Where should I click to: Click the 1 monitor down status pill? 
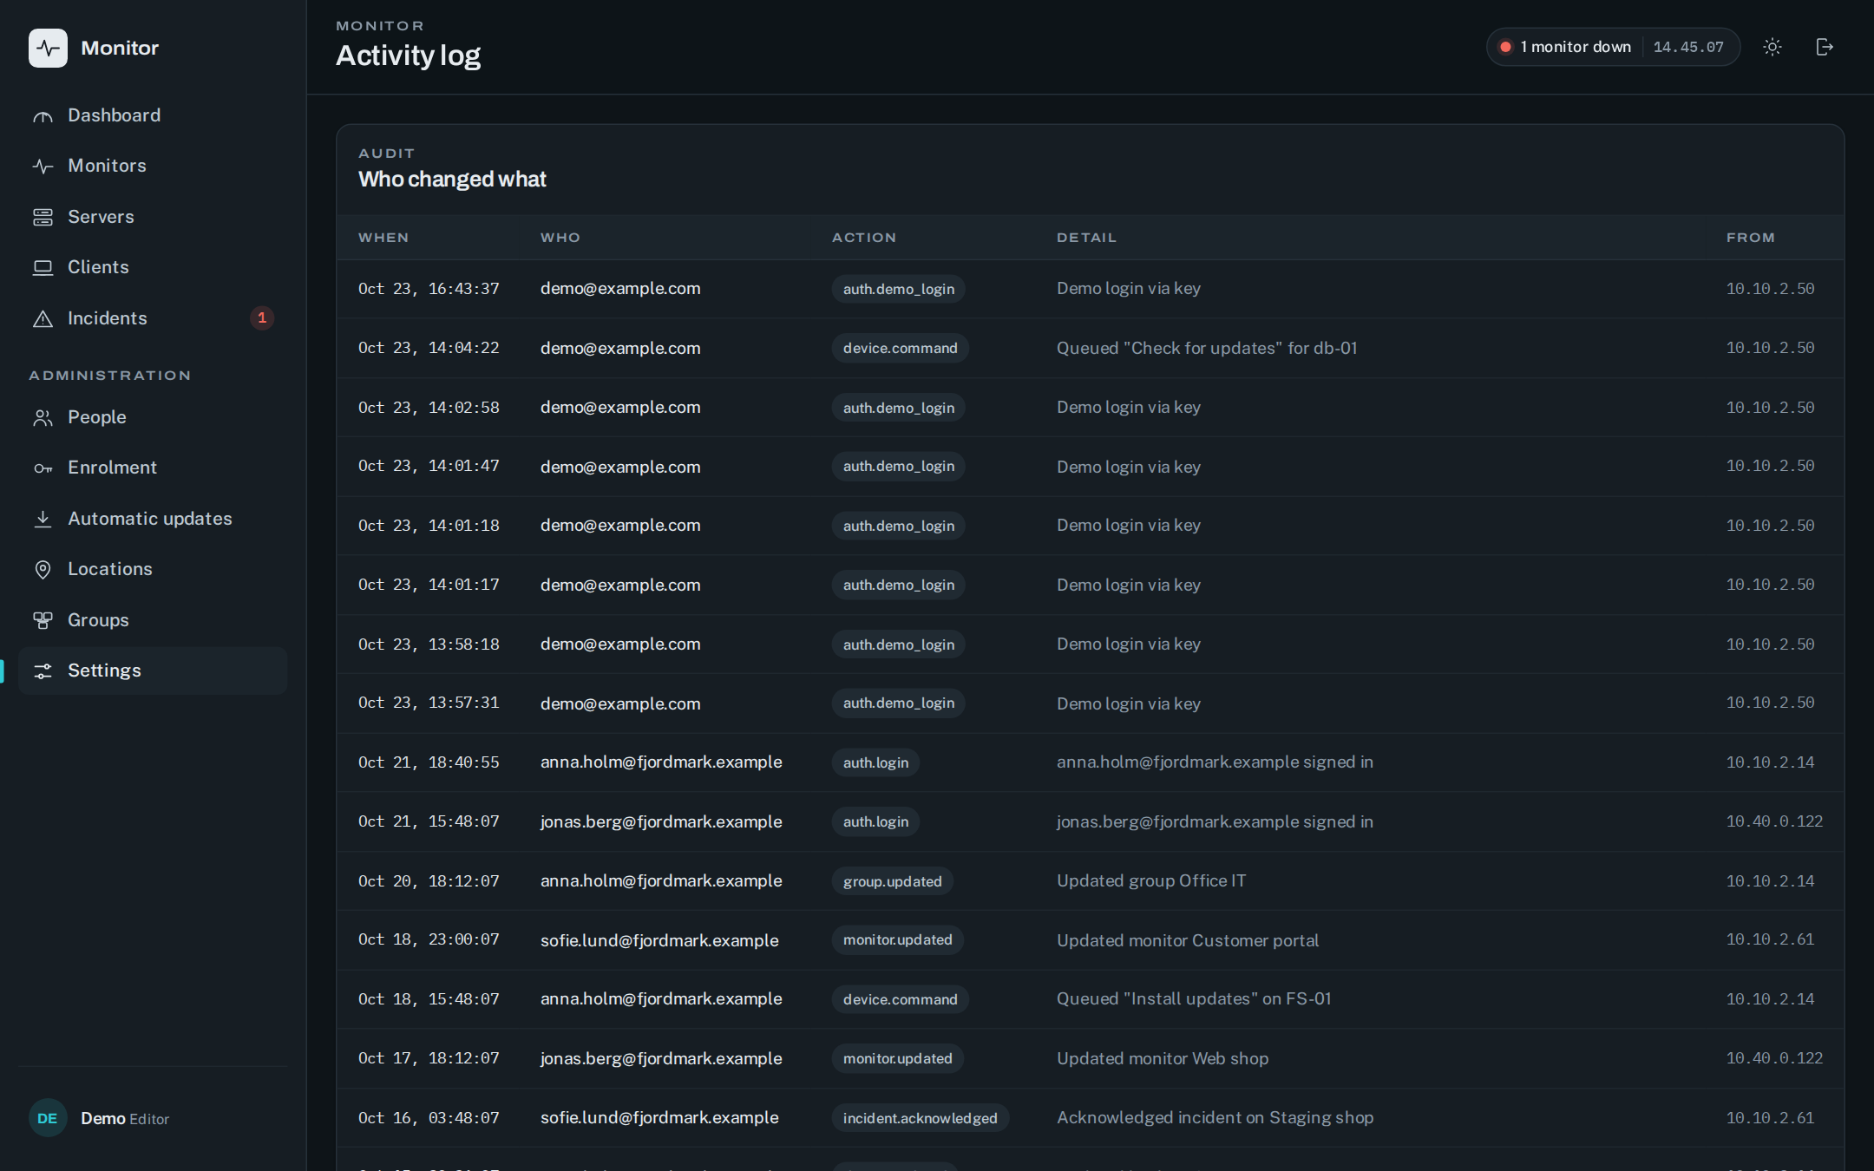[1613, 47]
